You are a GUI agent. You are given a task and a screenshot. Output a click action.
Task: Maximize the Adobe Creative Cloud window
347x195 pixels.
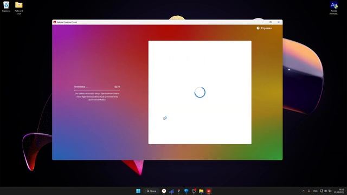point(271,22)
